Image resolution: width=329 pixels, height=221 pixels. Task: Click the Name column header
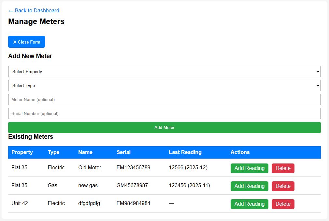[85, 152]
